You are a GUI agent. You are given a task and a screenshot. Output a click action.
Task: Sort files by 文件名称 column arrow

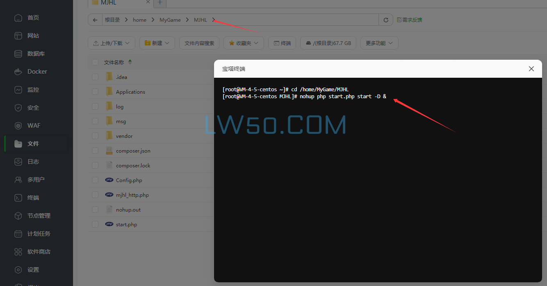click(x=130, y=62)
